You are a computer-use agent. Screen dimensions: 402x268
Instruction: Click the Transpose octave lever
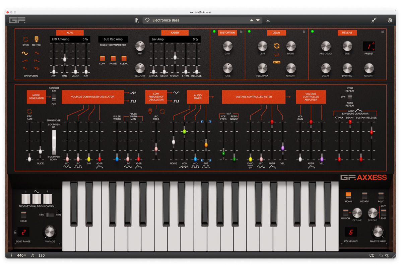click(x=54, y=142)
